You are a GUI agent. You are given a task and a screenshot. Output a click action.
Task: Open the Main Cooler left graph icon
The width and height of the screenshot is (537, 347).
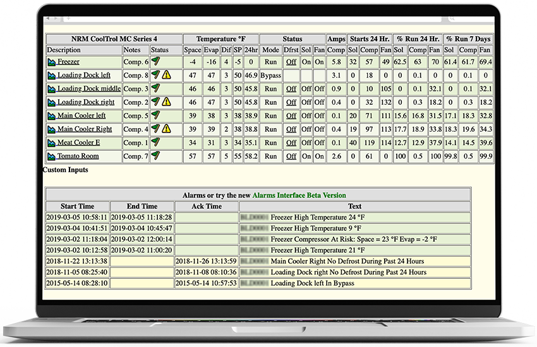(51, 116)
